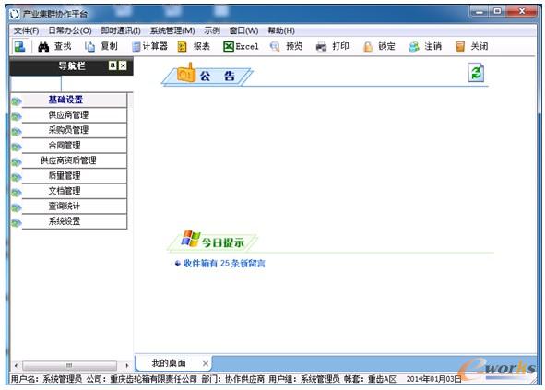
Task: Export data with the Excel toolbar icon
Action: (229, 47)
